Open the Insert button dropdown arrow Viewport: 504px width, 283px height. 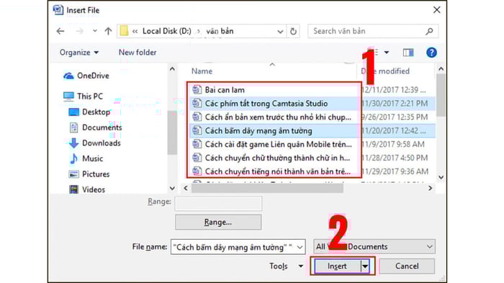[365, 266]
